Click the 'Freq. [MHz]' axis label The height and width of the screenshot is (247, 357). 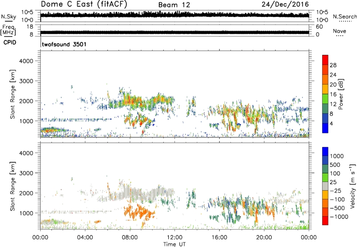click(8, 30)
